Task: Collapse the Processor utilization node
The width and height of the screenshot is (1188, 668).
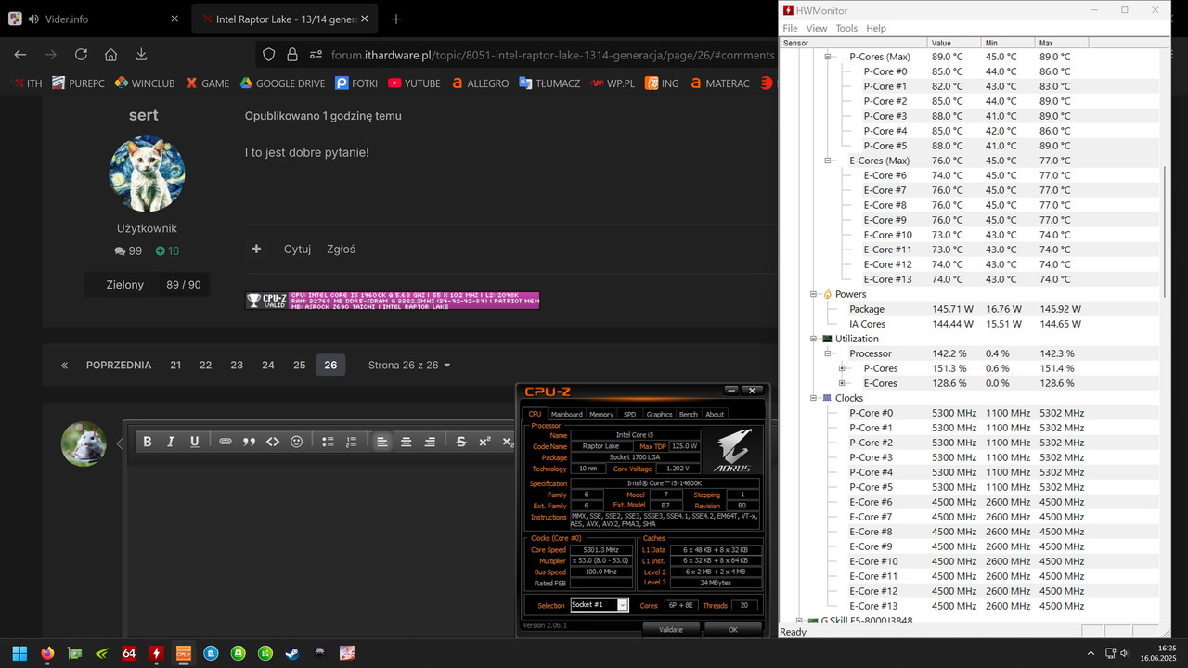Action: pyautogui.click(x=828, y=353)
